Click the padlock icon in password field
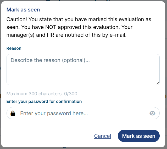167x149 pixels. 13,113
